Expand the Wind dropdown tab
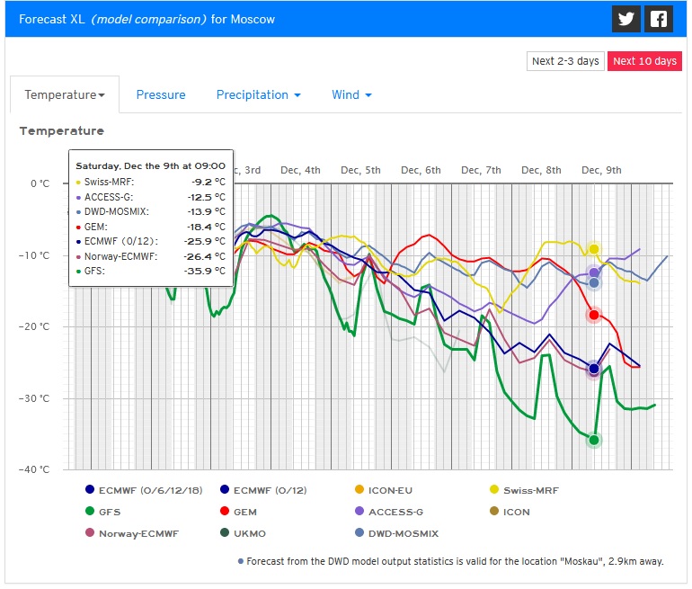 pyautogui.click(x=351, y=94)
